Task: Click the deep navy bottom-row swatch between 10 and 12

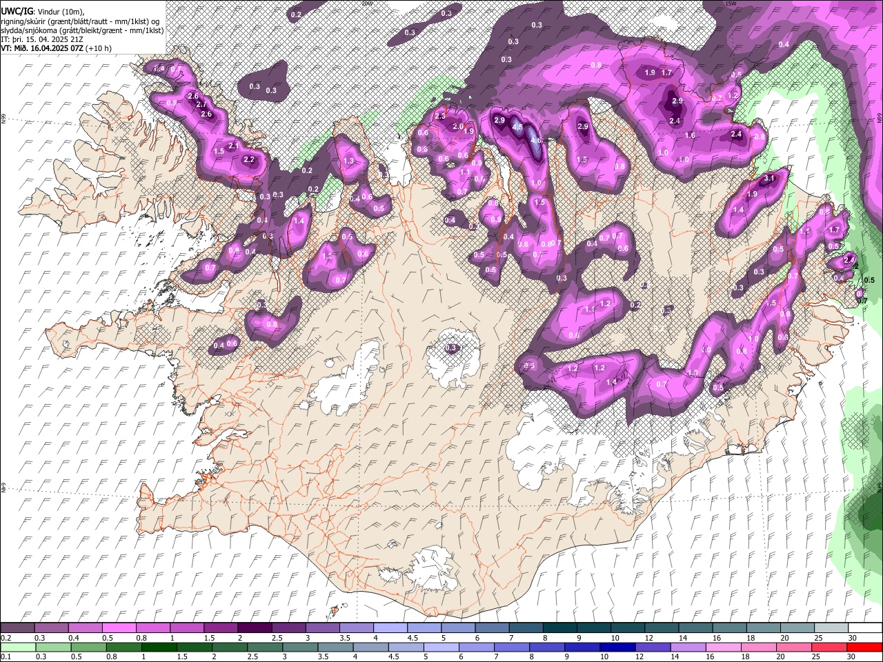Action: click(619, 647)
